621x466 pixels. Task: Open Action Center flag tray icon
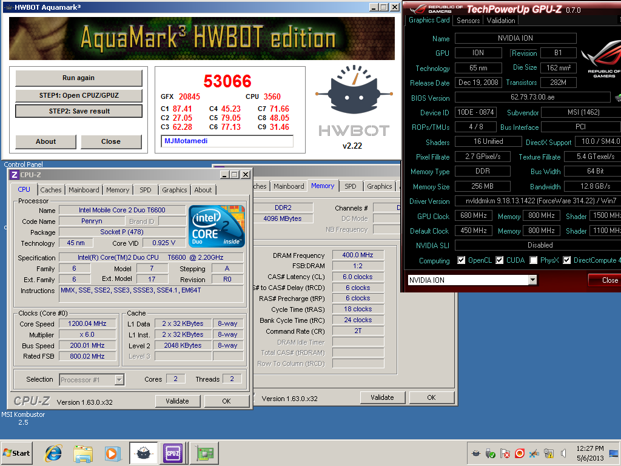505,453
